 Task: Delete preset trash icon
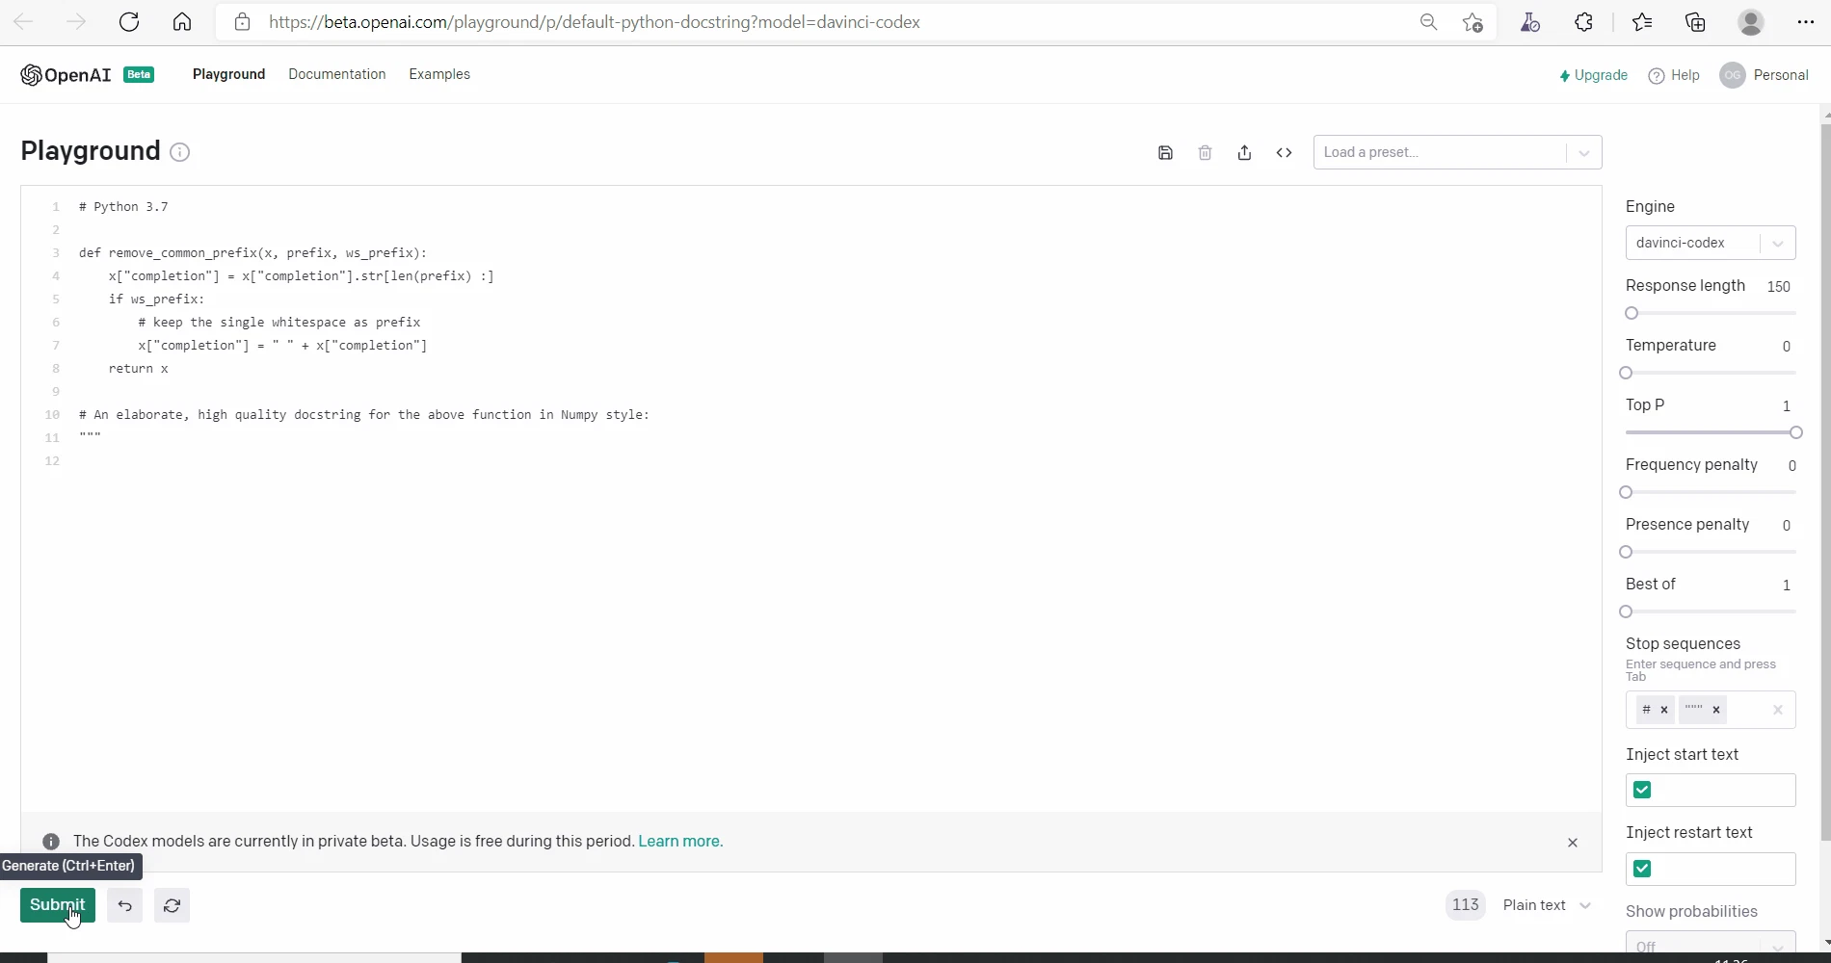tap(1205, 152)
